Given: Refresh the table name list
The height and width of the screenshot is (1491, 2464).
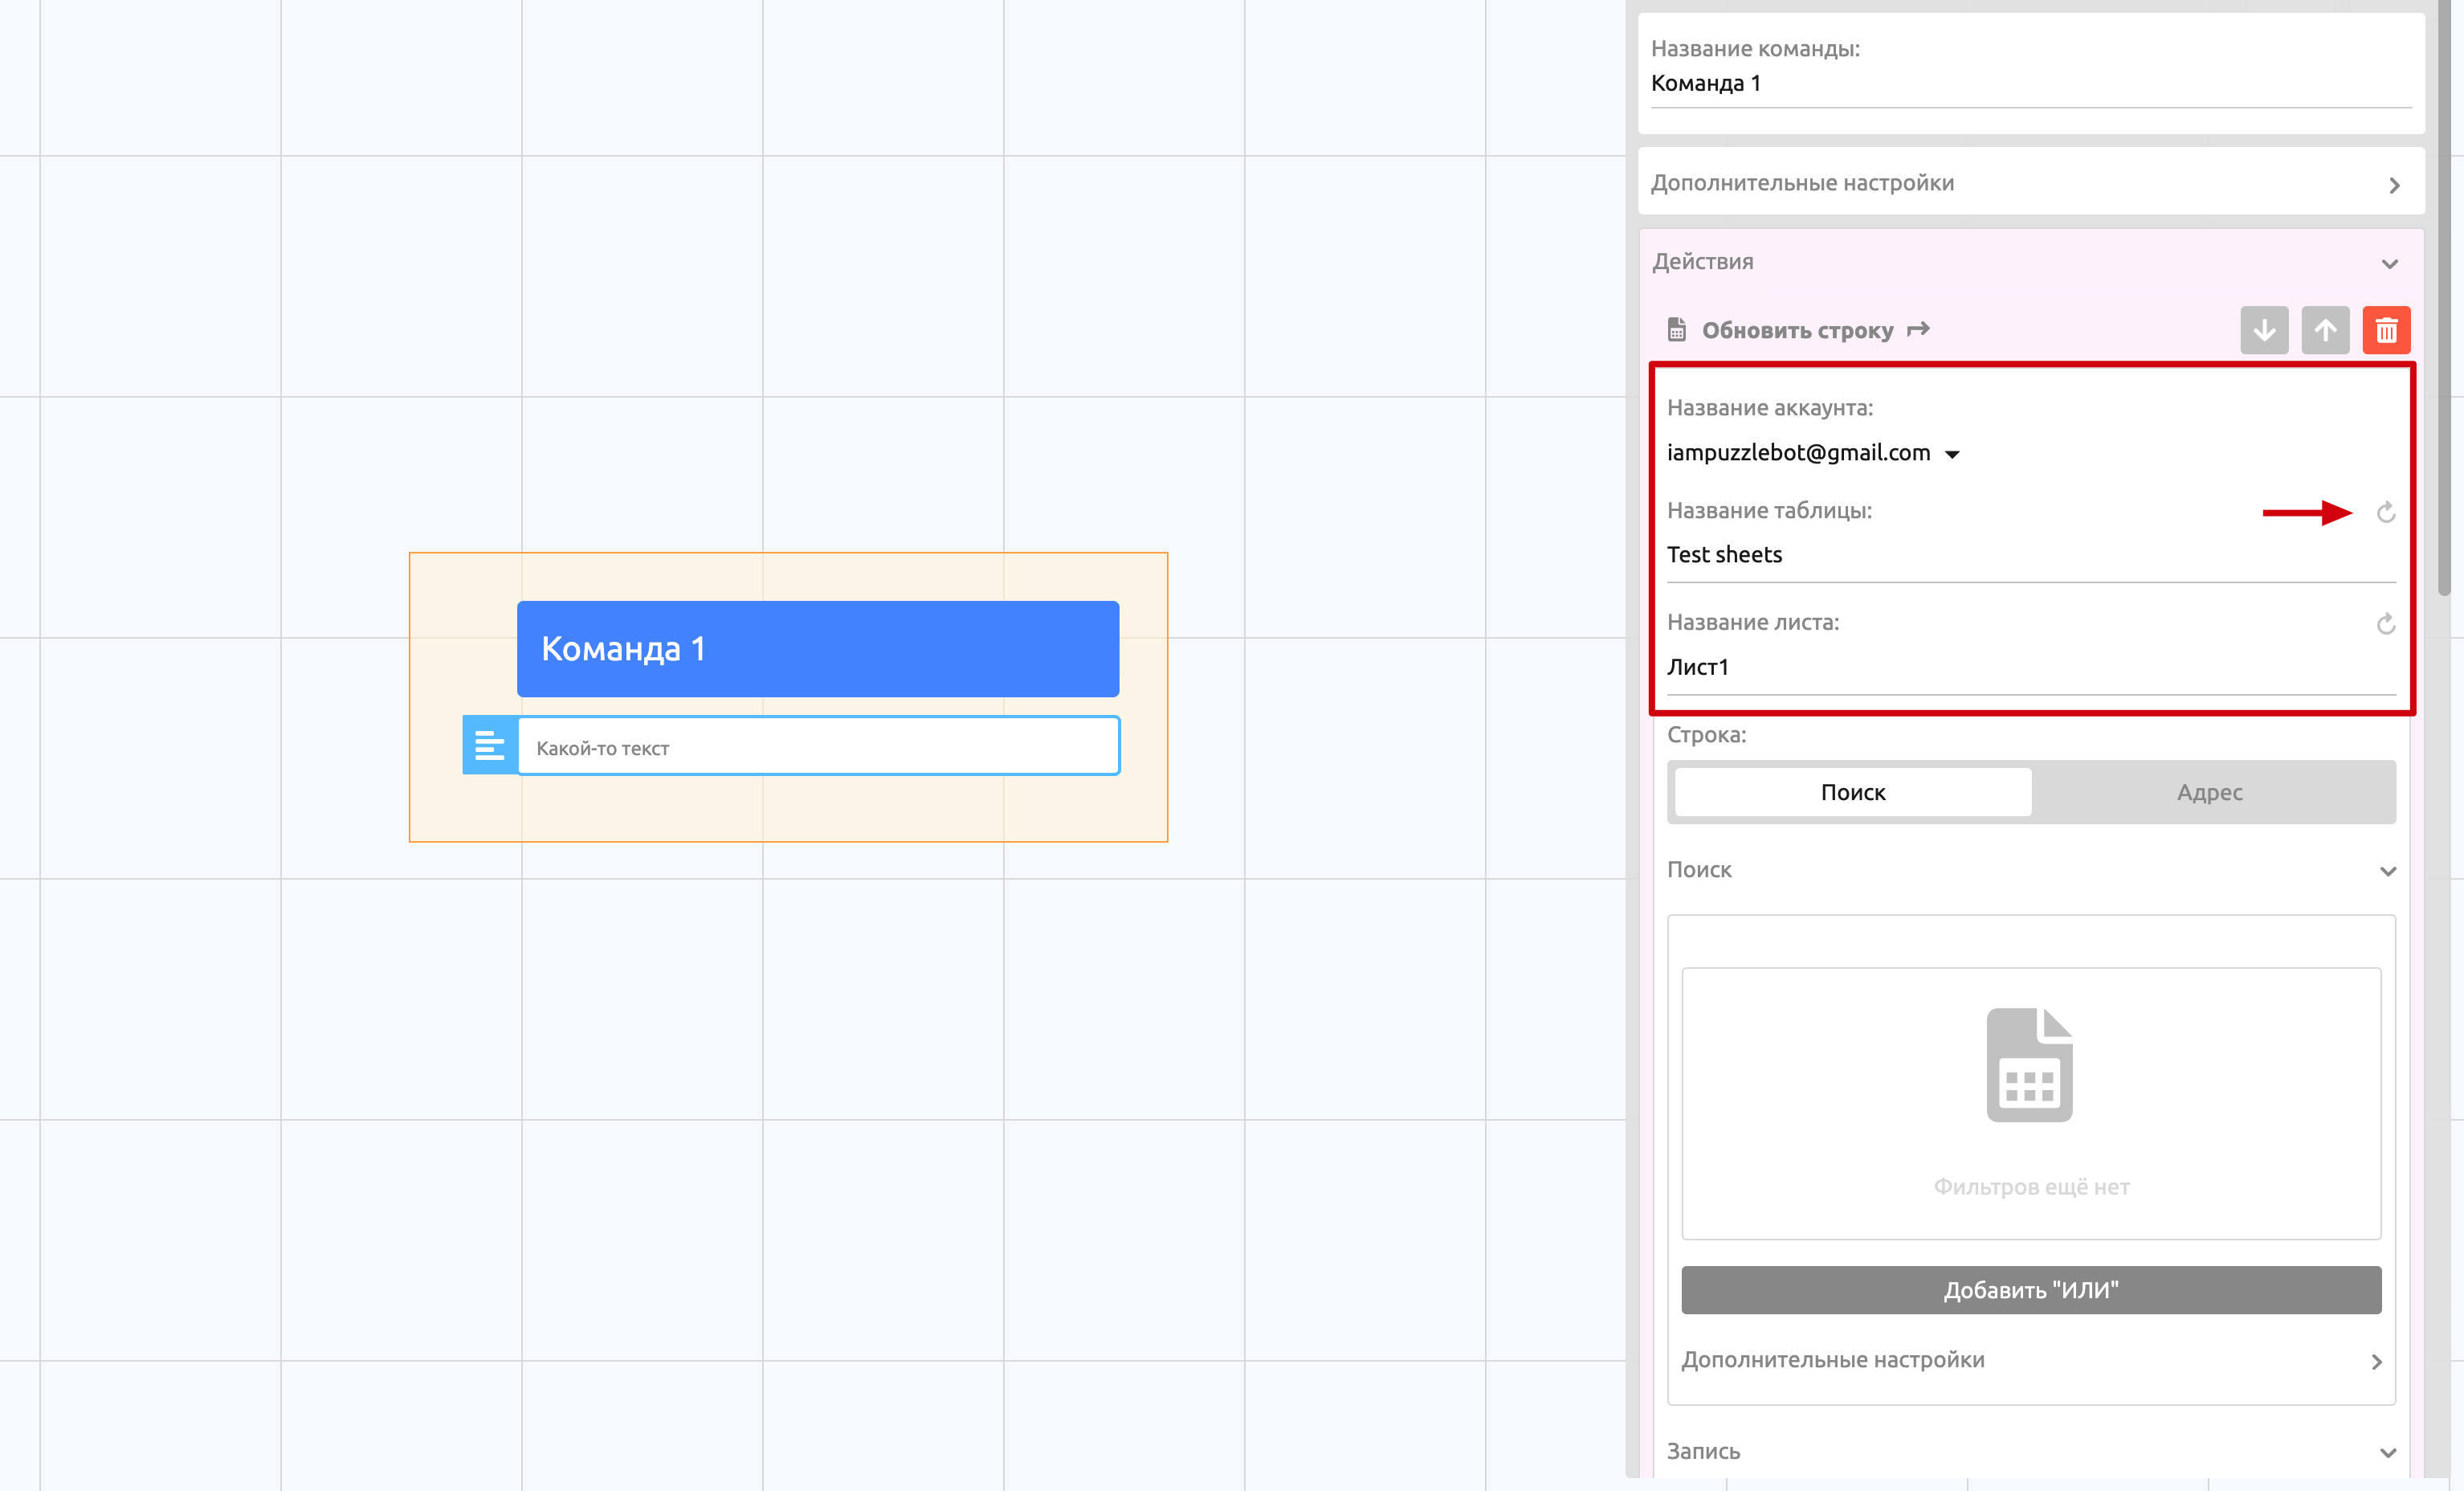Looking at the screenshot, I should tap(2385, 513).
